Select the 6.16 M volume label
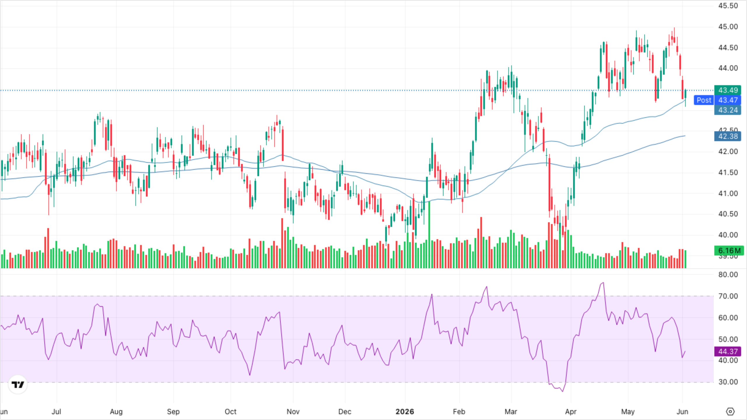 pyautogui.click(x=729, y=251)
